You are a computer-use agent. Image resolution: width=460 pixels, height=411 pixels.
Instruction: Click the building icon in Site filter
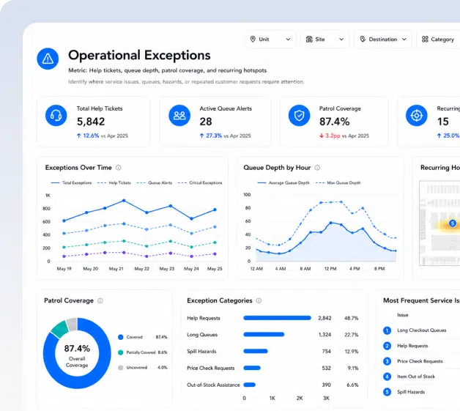coord(309,39)
